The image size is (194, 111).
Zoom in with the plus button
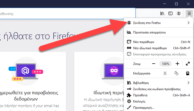pos(177,64)
